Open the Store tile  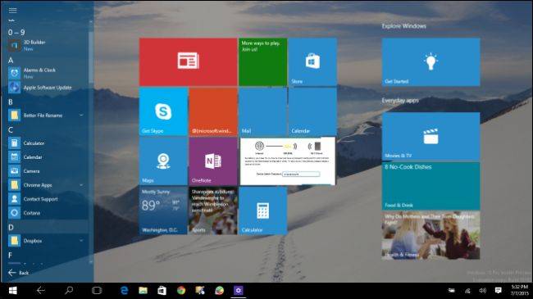click(x=312, y=61)
